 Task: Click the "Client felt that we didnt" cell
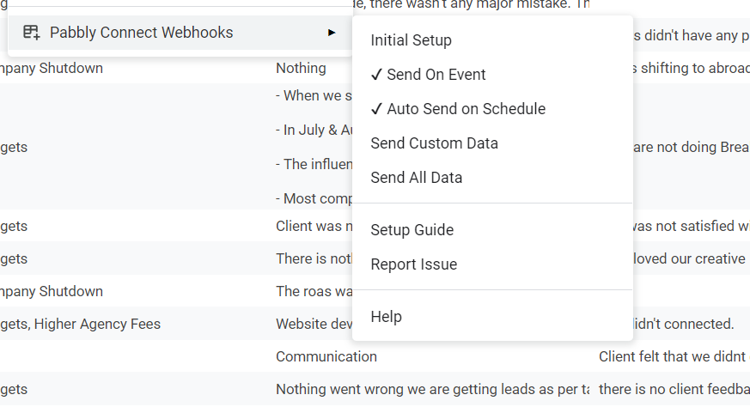pos(673,356)
